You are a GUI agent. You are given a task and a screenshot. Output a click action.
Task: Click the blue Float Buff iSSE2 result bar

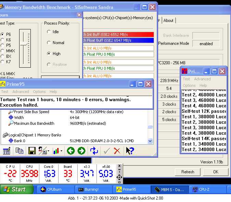pyautogui.click(x=118, y=40)
